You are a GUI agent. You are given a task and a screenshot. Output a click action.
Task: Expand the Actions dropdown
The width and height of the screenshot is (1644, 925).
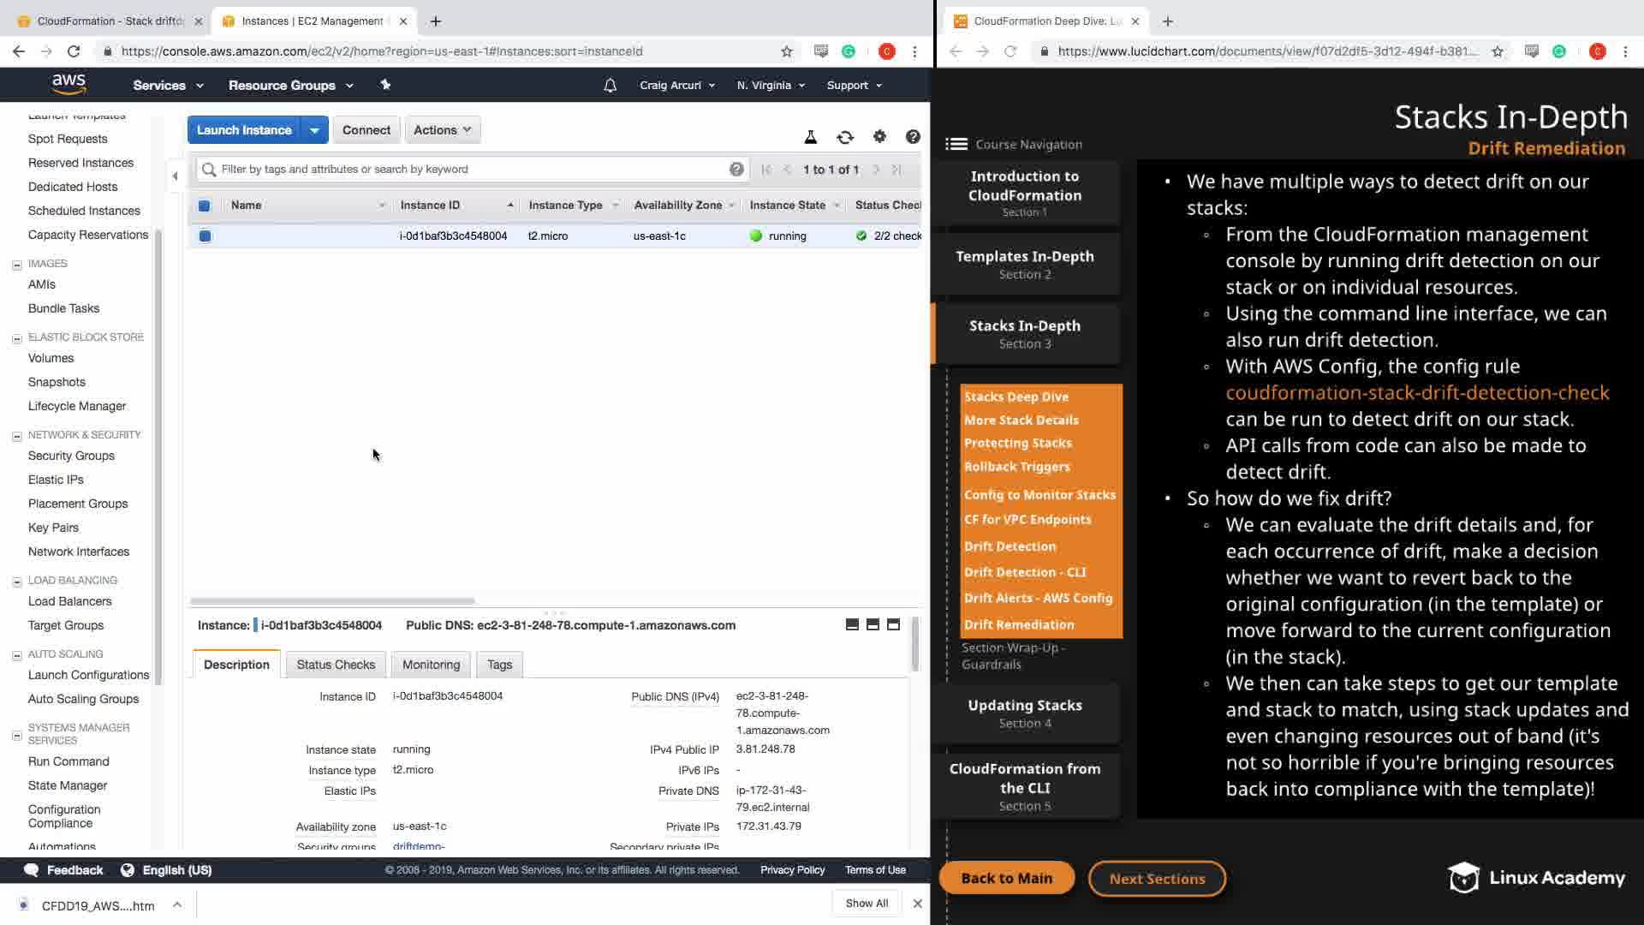click(442, 130)
